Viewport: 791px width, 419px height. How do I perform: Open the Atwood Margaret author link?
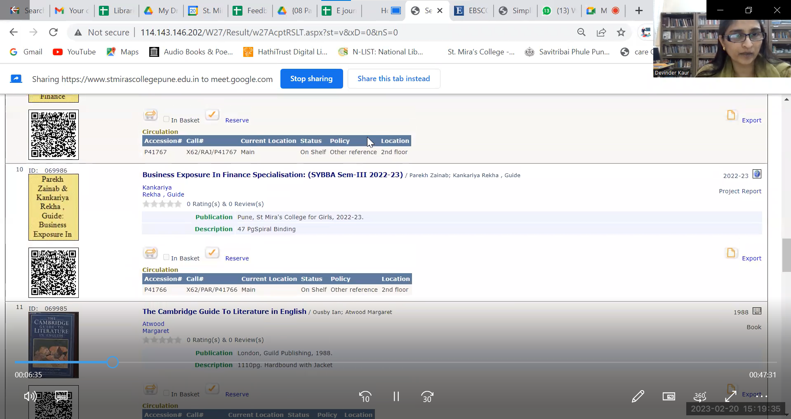point(155,327)
